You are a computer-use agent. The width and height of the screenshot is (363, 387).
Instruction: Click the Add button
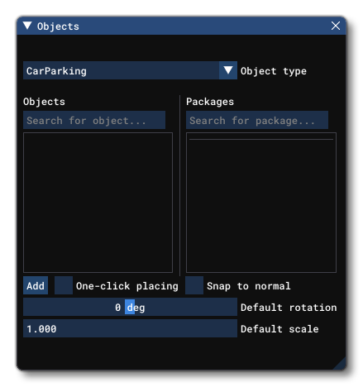click(36, 285)
